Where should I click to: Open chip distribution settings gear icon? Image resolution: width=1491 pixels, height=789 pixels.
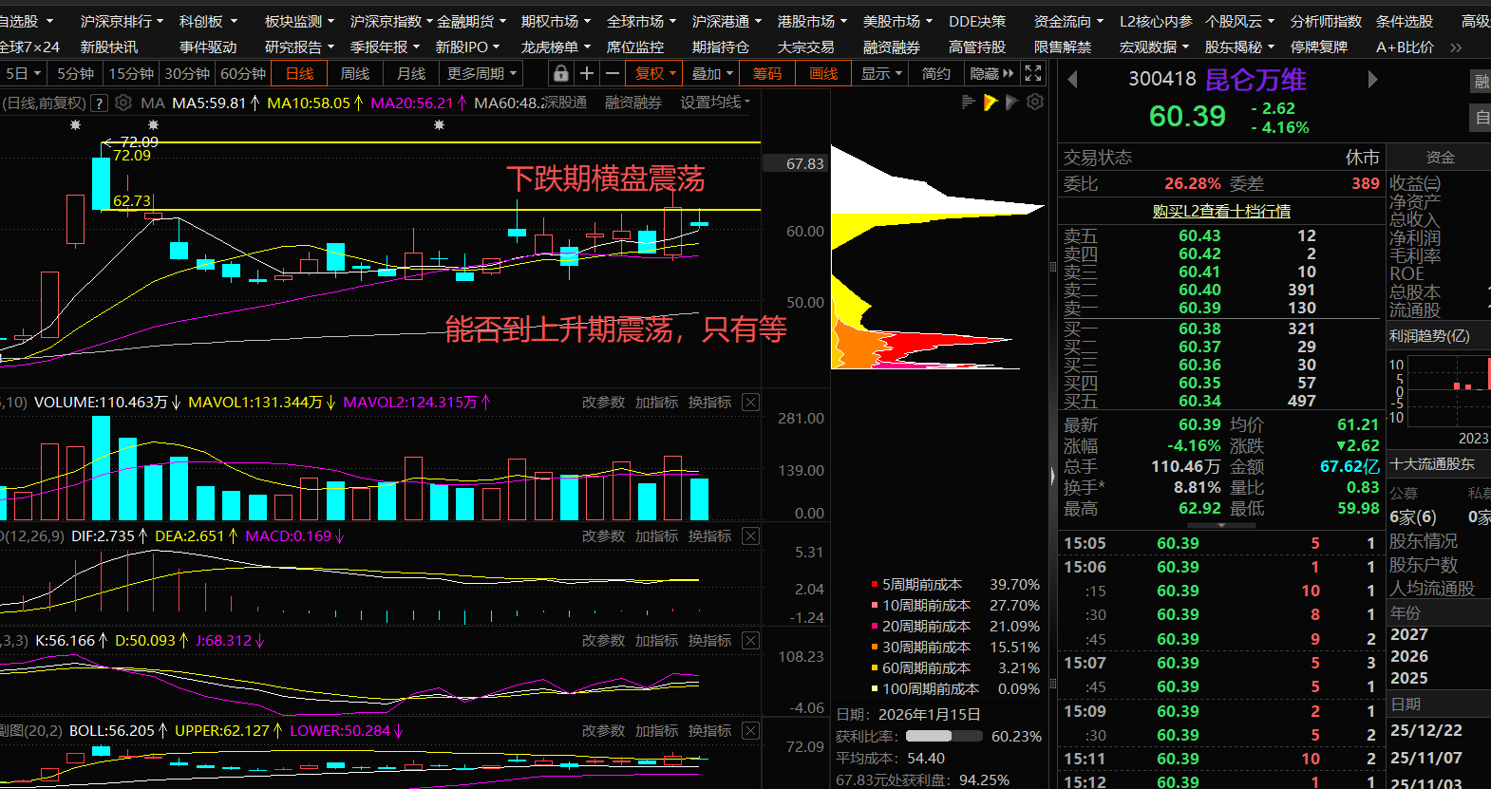coord(1035,102)
